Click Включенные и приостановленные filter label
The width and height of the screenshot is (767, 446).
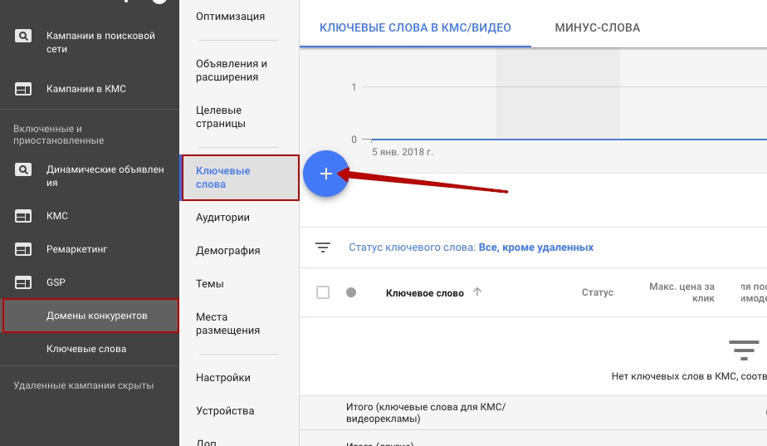[x=59, y=135]
